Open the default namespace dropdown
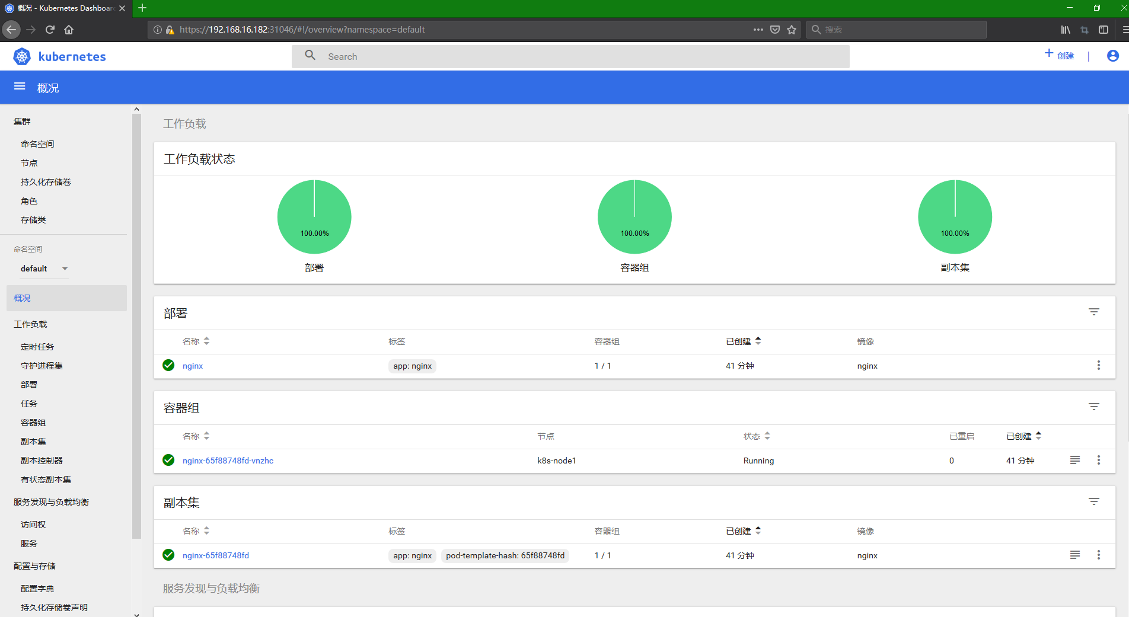This screenshot has height=617, width=1129. click(44, 268)
